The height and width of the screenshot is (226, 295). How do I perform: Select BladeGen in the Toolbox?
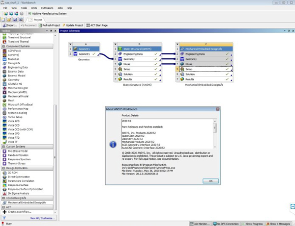14,59
